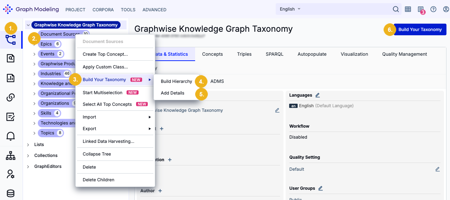Expand the Epics tree node
The width and height of the screenshot is (450, 200).
[x=35, y=44]
